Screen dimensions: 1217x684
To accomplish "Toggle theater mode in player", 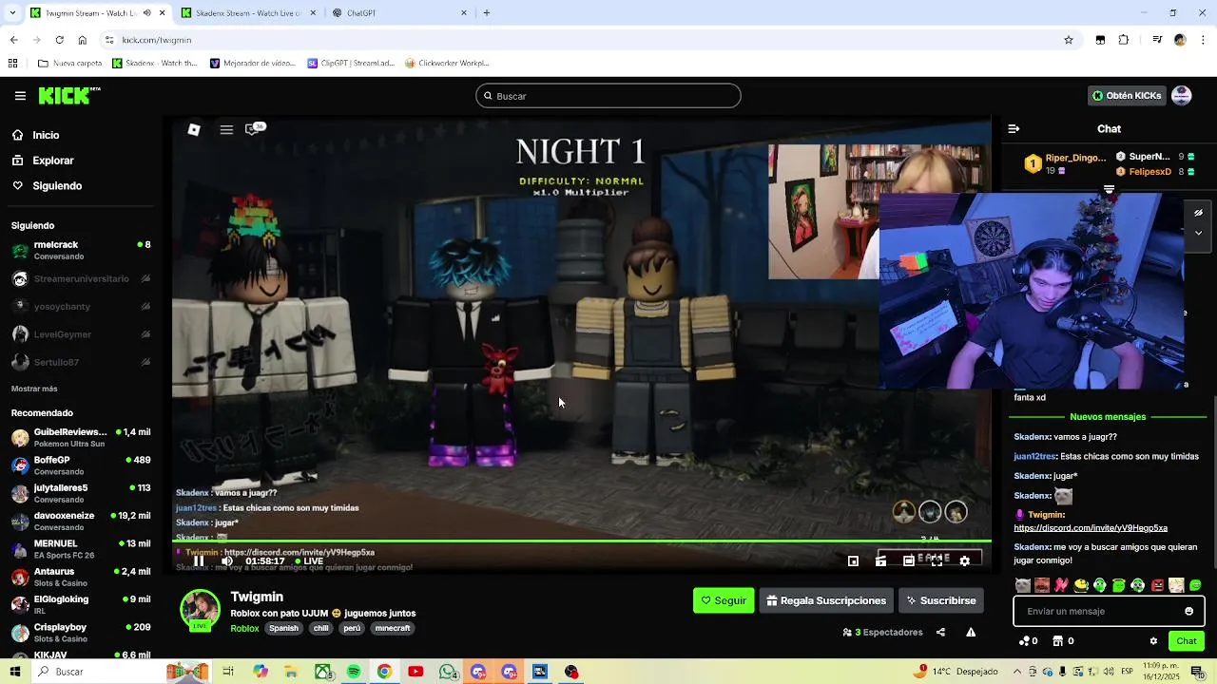I will coord(909,561).
